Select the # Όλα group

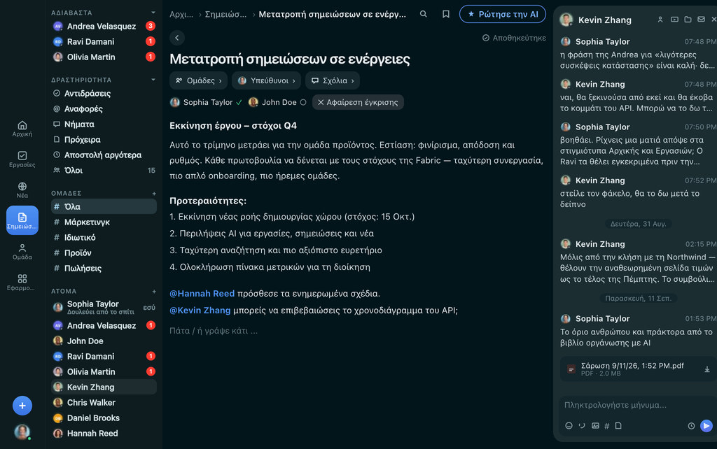pyautogui.click(x=104, y=206)
